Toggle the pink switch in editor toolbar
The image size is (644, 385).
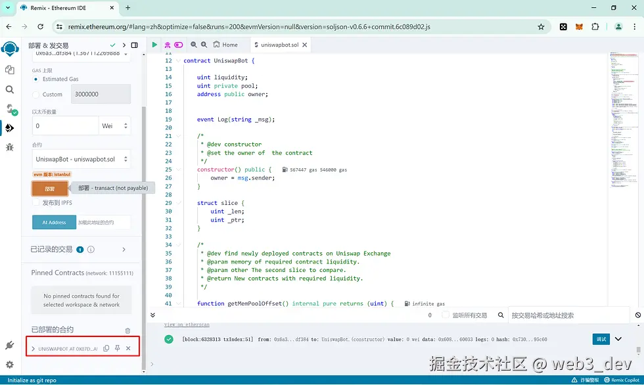point(179,45)
